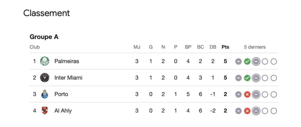301x127 pixels.
Task: Click the Groupe A heading
Action: point(44,37)
